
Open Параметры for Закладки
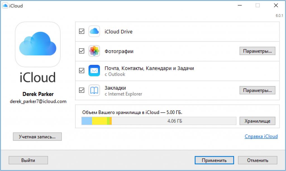pos(257,90)
